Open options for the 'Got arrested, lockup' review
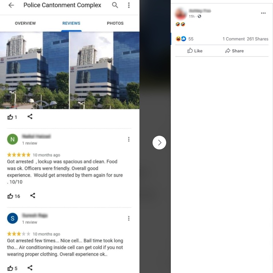Viewport: 273px width, 273px height. point(129,139)
